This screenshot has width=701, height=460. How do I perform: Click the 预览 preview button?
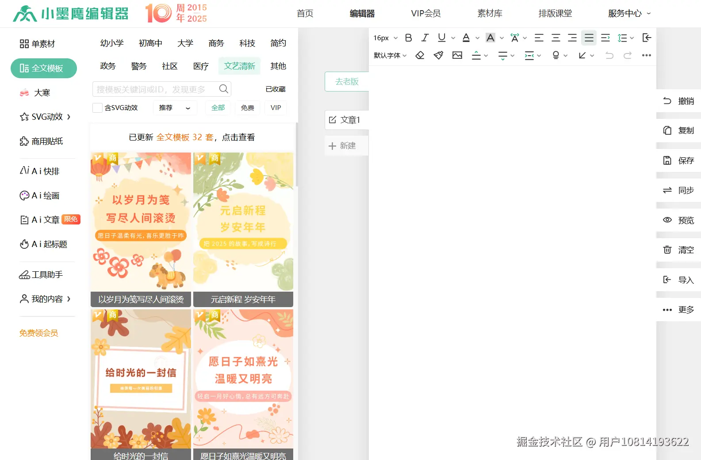pyautogui.click(x=679, y=220)
